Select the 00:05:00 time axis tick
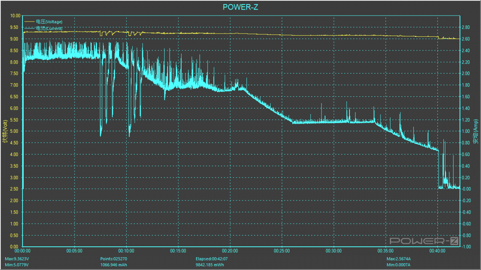The width and height of the screenshot is (481, 270). coord(75,251)
